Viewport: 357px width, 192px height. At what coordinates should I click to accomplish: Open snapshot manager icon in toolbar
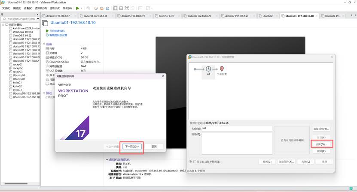(107, 8)
